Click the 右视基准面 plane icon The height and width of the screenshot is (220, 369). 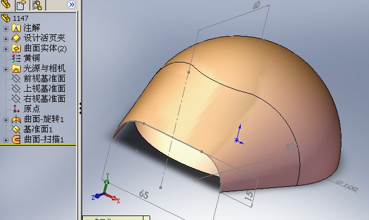click(x=16, y=99)
